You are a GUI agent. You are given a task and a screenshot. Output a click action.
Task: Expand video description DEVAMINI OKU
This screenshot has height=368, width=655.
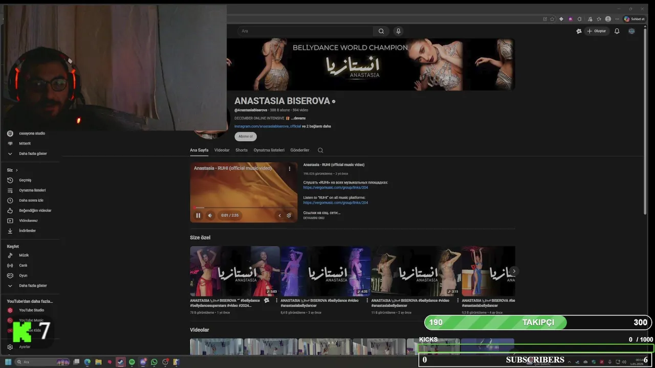click(314, 218)
